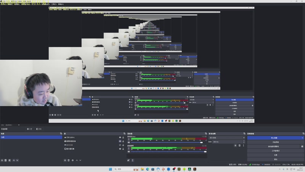Click the 启动虚拟摄像机 virtual camera button
The height and width of the screenshot is (172, 305).
273,146
